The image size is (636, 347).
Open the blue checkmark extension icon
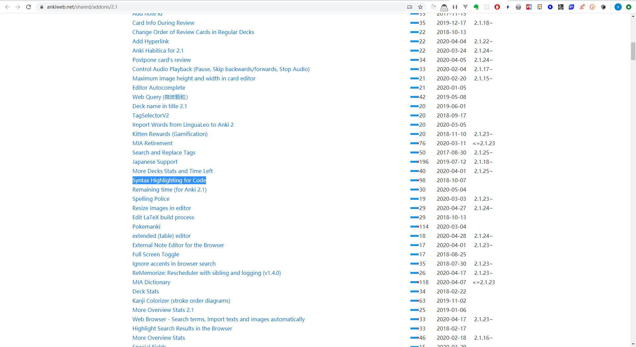click(571, 7)
